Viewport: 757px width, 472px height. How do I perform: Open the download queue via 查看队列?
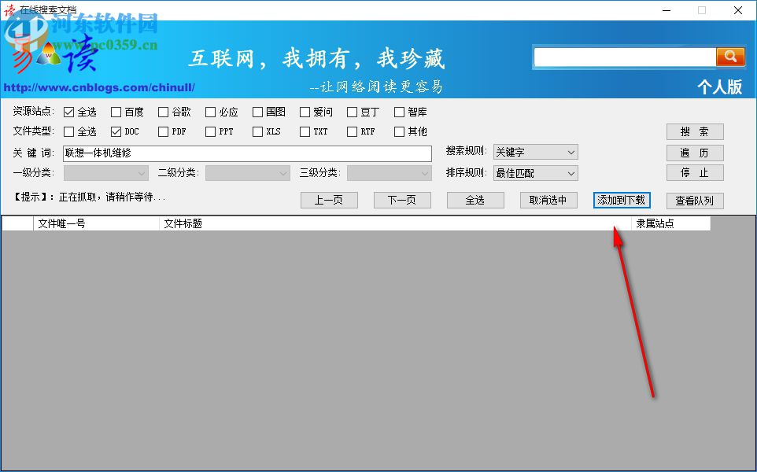click(x=695, y=201)
